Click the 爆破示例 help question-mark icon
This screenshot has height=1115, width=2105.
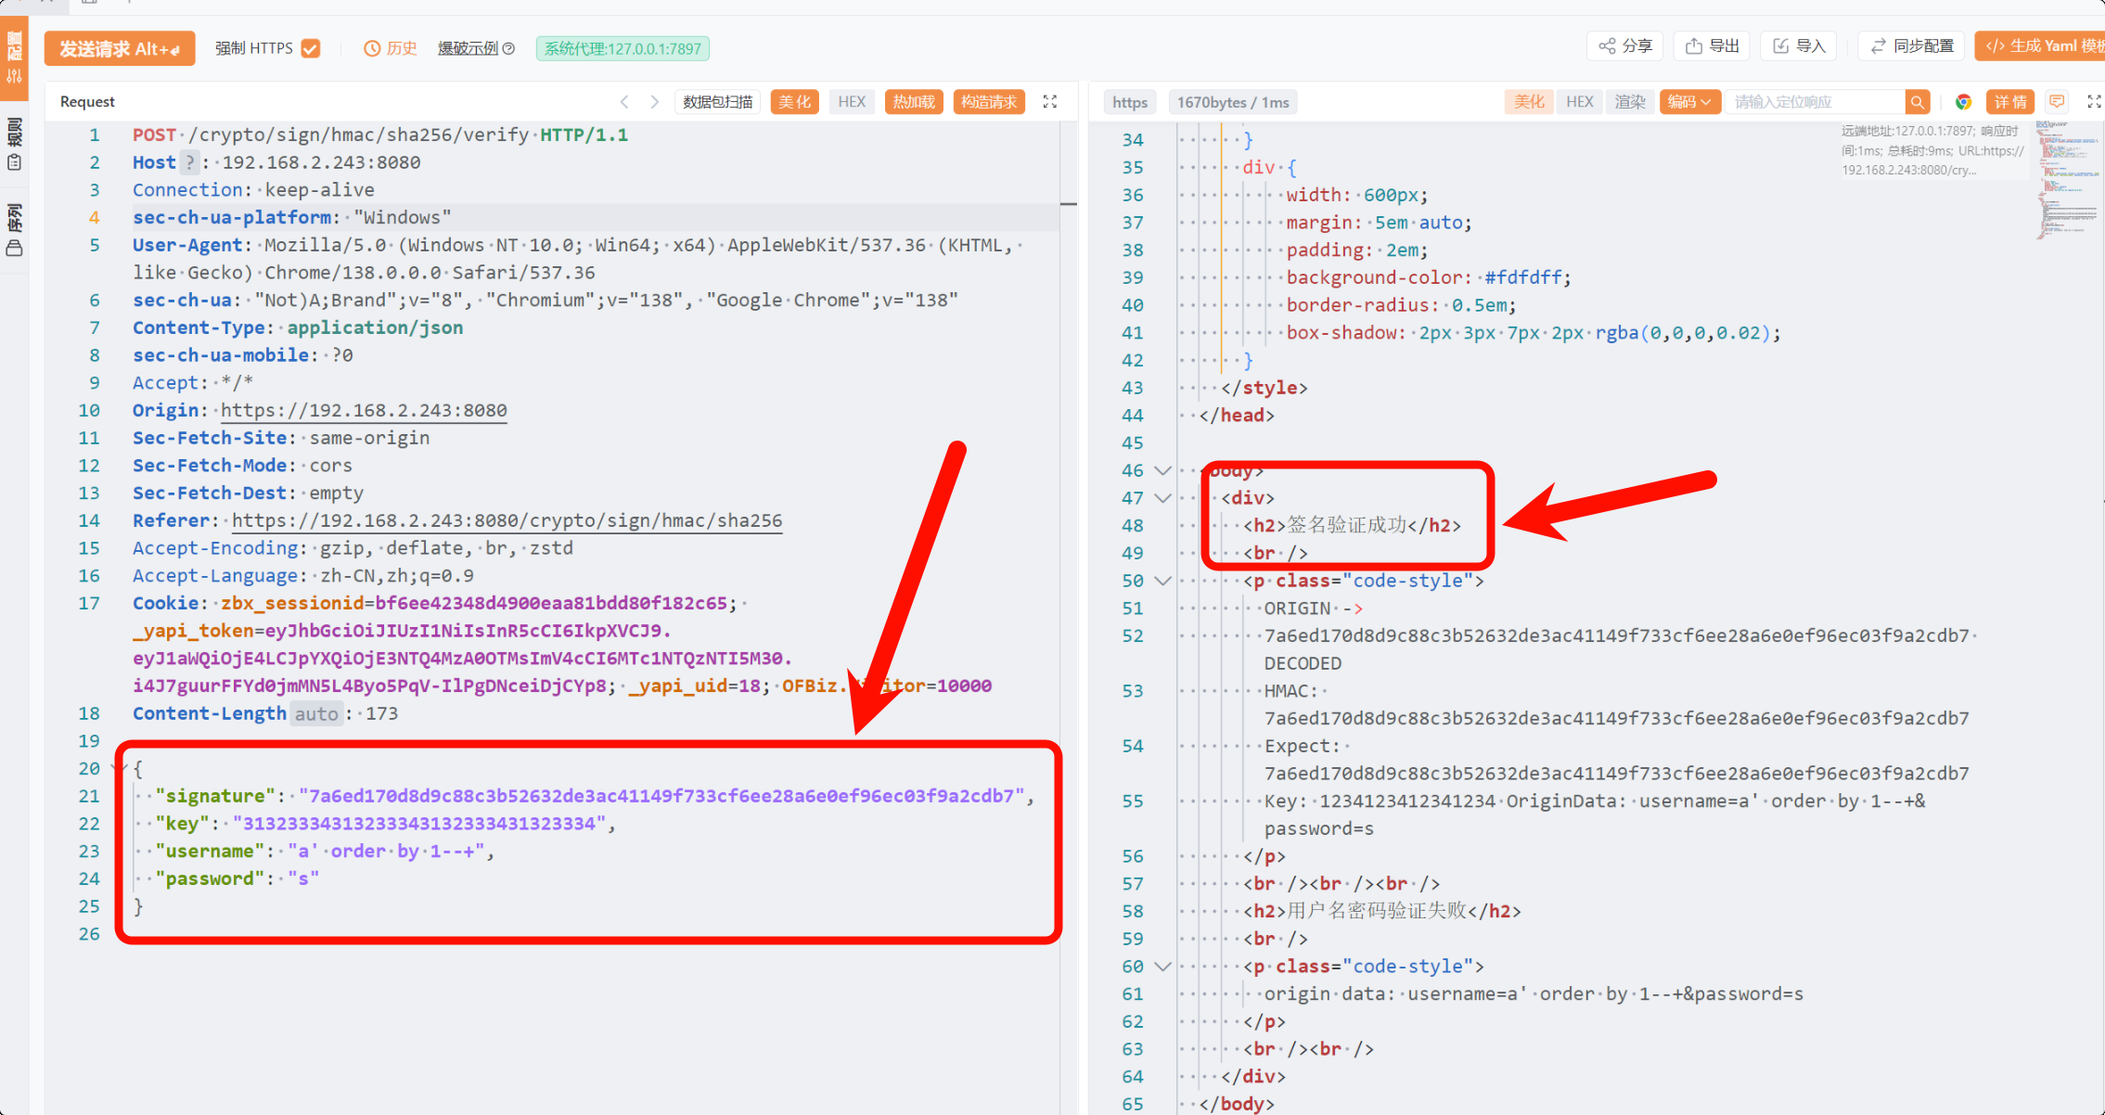(x=508, y=48)
